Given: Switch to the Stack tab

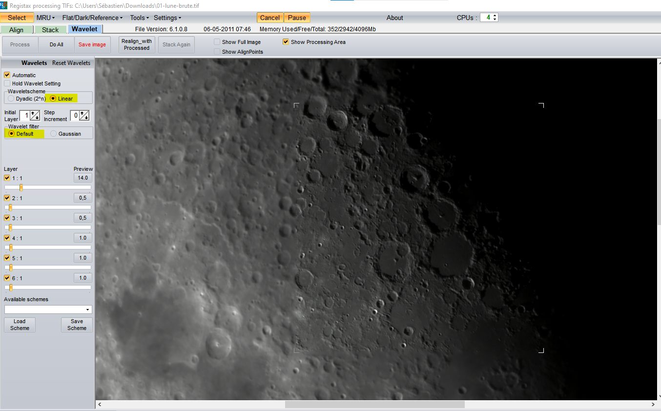Looking at the screenshot, I should (x=50, y=30).
